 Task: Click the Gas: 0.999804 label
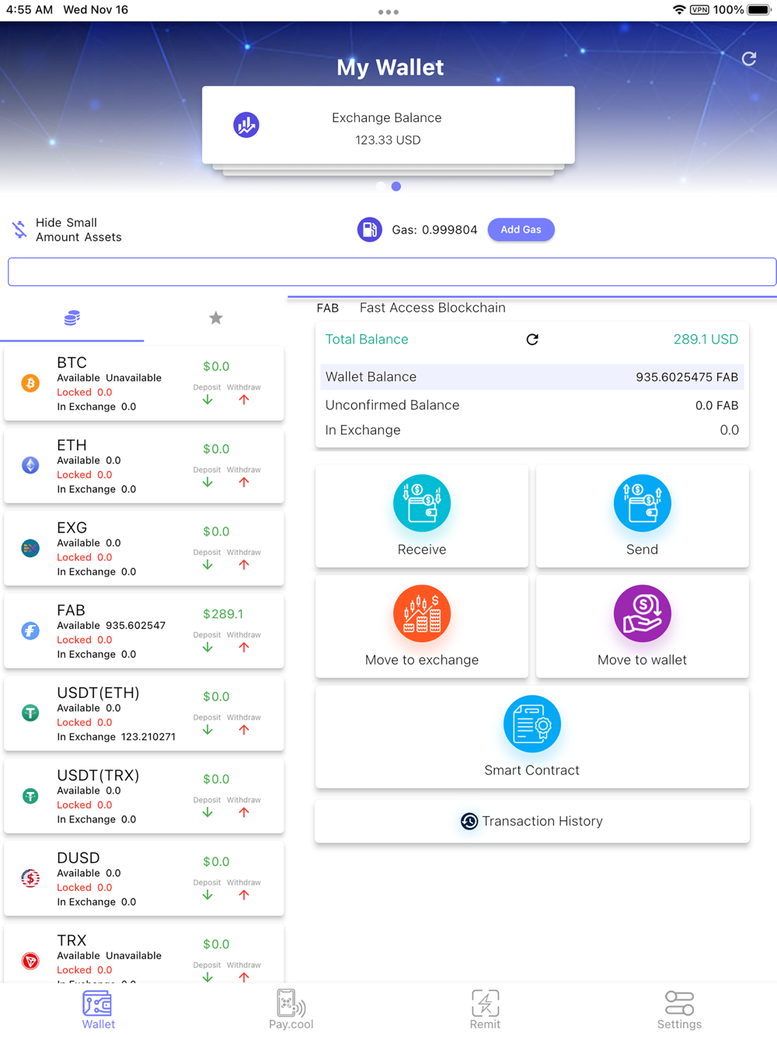[x=434, y=230]
